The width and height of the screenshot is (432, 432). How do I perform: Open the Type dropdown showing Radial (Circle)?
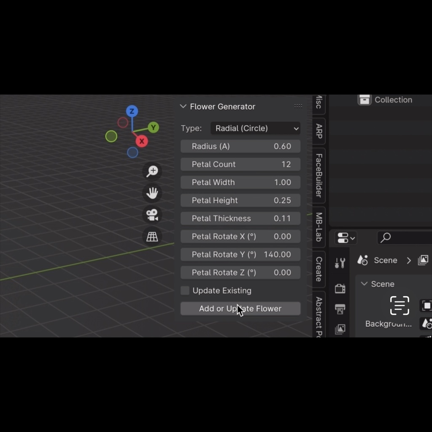[255, 128]
